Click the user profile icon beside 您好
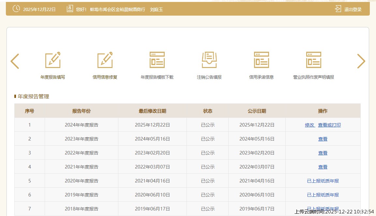The image size is (376, 216). click(x=70, y=9)
